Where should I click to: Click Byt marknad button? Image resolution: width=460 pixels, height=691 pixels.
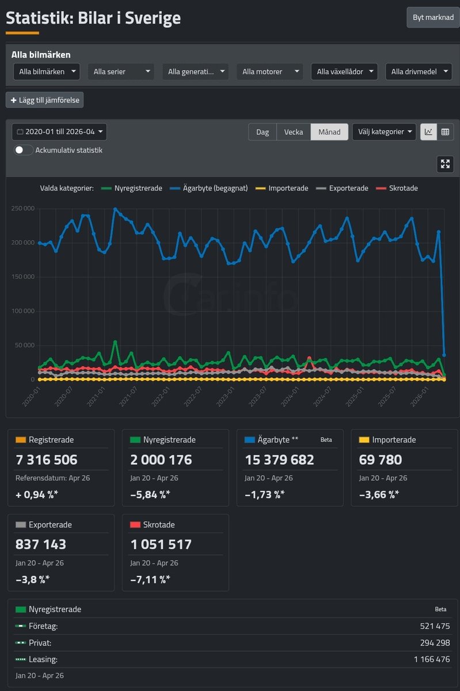433,17
